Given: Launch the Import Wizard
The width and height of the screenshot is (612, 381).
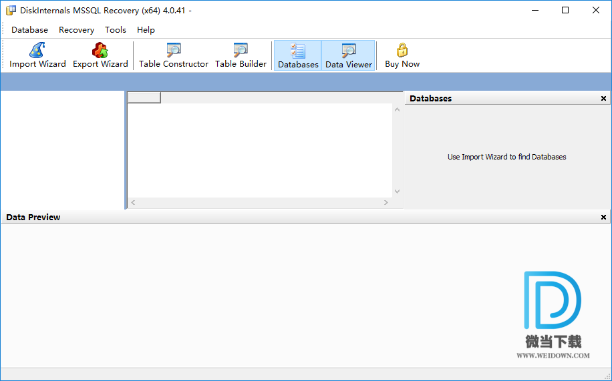Looking at the screenshot, I should pos(37,55).
